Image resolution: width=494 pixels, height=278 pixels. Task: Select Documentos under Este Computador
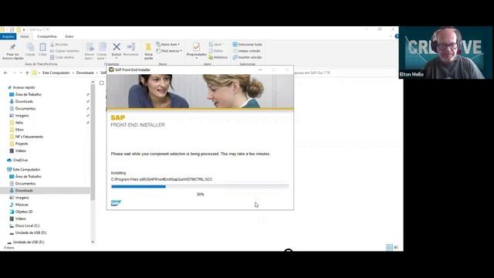click(x=25, y=184)
